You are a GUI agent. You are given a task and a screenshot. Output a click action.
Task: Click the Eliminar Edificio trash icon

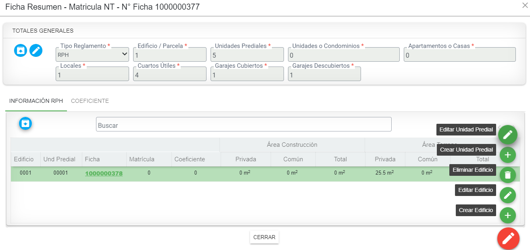tap(507, 175)
